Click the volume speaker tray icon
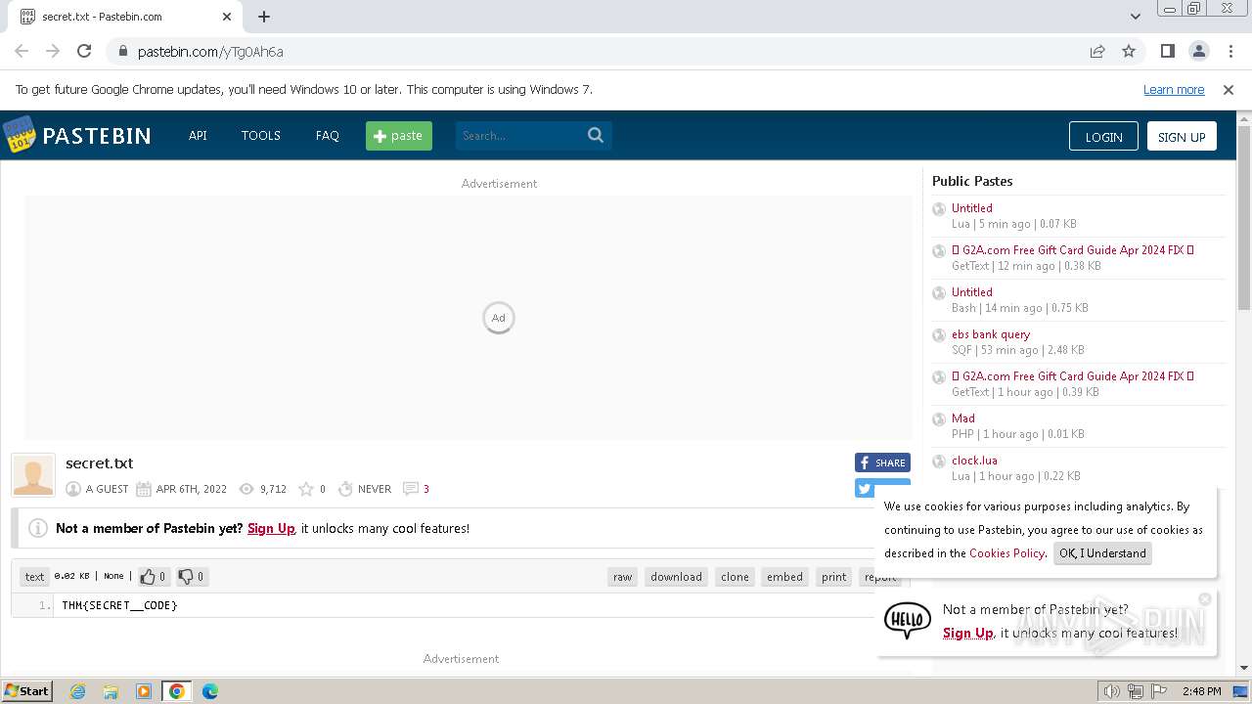 pyautogui.click(x=1111, y=691)
